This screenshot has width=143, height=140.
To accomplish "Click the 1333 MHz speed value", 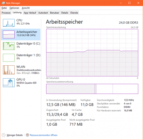I will 129,100.
